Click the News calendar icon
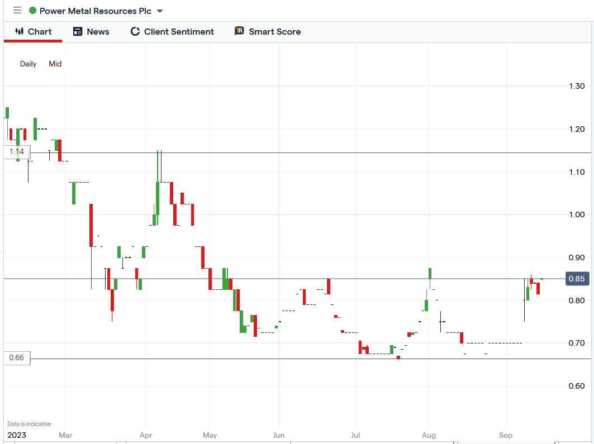Image resolution: width=594 pixels, height=444 pixels. [x=78, y=31]
